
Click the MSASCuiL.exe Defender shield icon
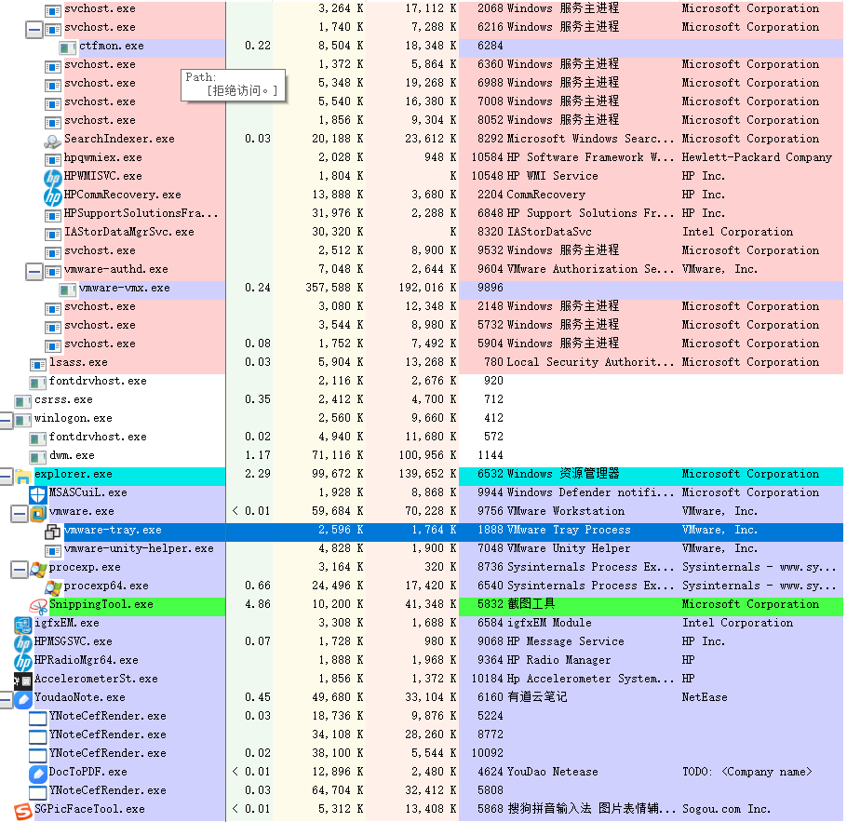coord(38,494)
